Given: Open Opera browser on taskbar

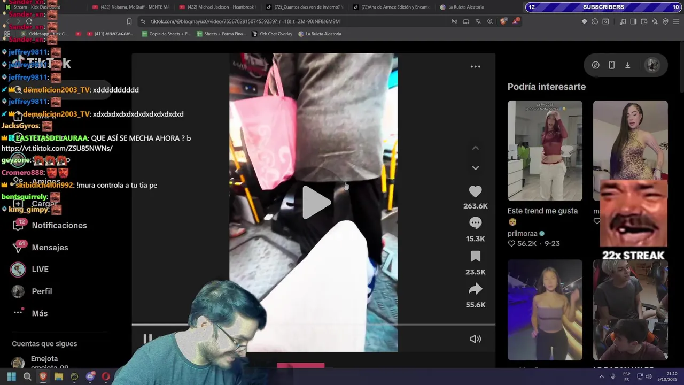Looking at the screenshot, I should coord(106,376).
